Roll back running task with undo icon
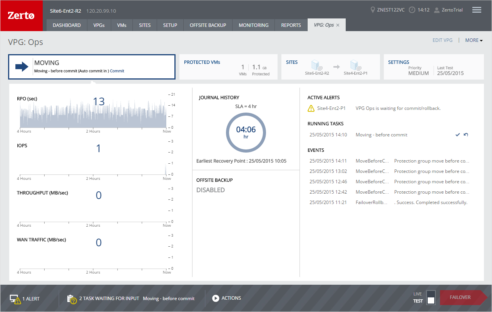492x312 pixels. coord(466,135)
